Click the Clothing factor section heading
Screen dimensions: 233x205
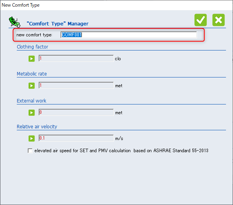(32, 47)
